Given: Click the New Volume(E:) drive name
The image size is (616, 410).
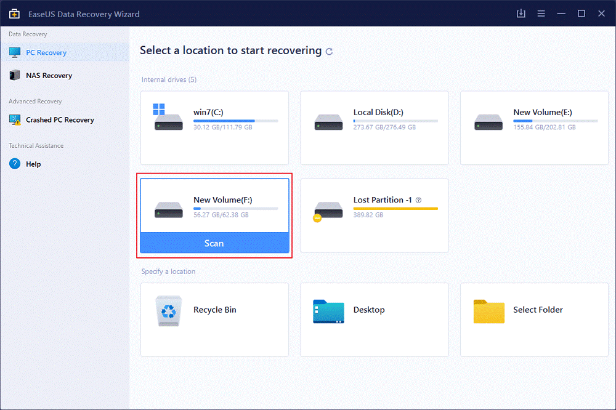Looking at the screenshot, I should click(543, 112).
